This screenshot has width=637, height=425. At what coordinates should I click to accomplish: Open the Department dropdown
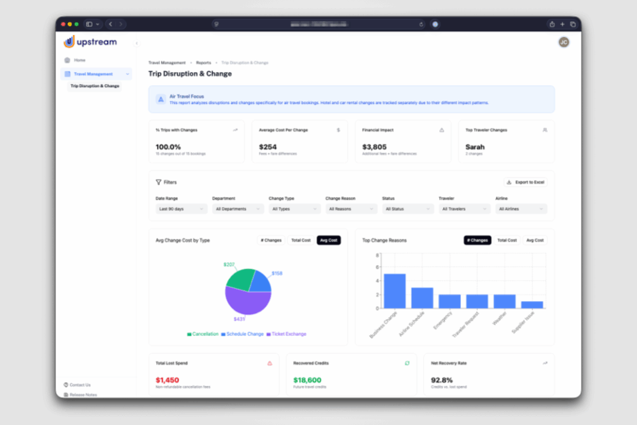pyautogui.click(x=238, y=209)
